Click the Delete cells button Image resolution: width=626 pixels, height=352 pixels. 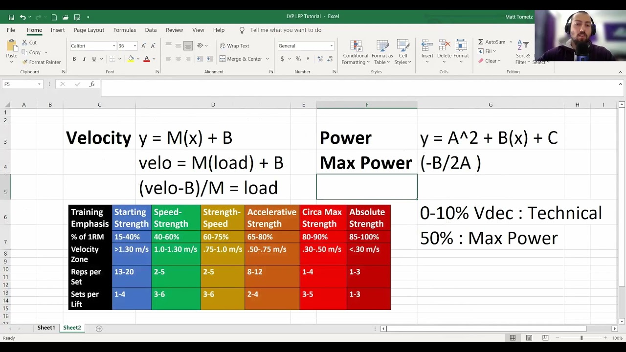(444, 50)
